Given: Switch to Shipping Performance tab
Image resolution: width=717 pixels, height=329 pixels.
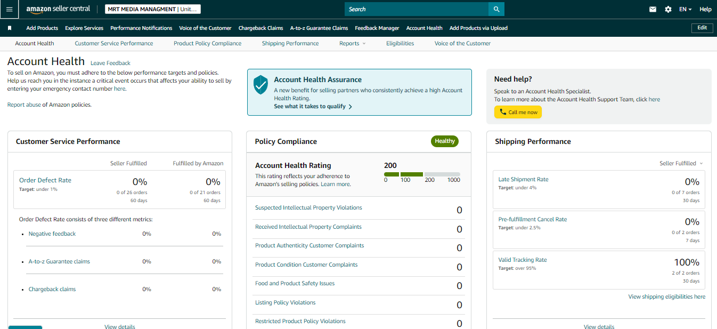Looking at the screenshot, I should pos(290,43).
